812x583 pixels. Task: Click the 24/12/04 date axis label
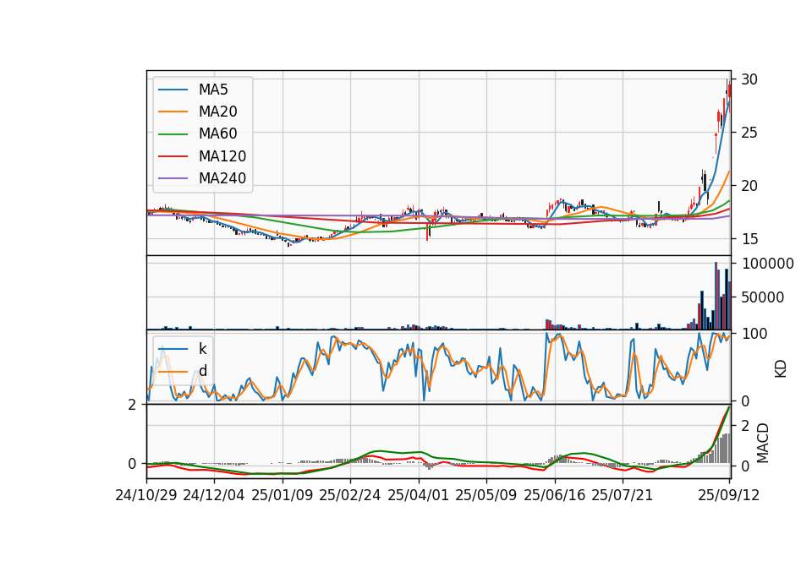214,496
